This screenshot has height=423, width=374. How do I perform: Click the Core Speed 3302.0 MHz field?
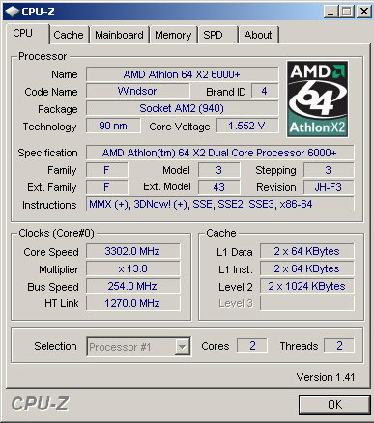tap(132, 251)
